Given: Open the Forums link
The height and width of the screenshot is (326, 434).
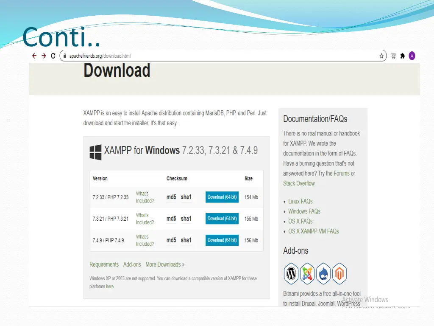Looking at the screenshot, I should tap(342, 174).
